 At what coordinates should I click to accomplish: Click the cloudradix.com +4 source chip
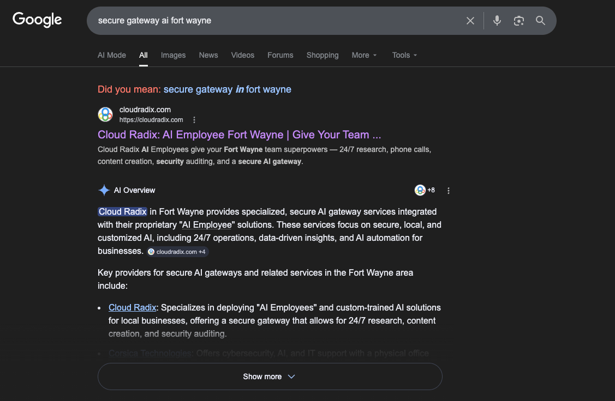pos(177,251)
